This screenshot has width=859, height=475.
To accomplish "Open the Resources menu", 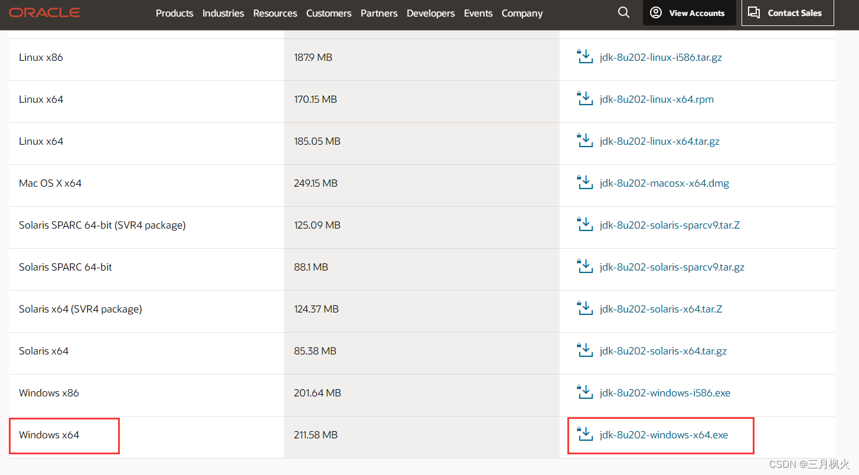I will (275, 13).
